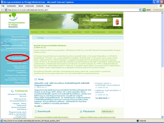Open the address bar dropdown arrow
This screenshot has height=123, width=164.
[x=140, y=10]
